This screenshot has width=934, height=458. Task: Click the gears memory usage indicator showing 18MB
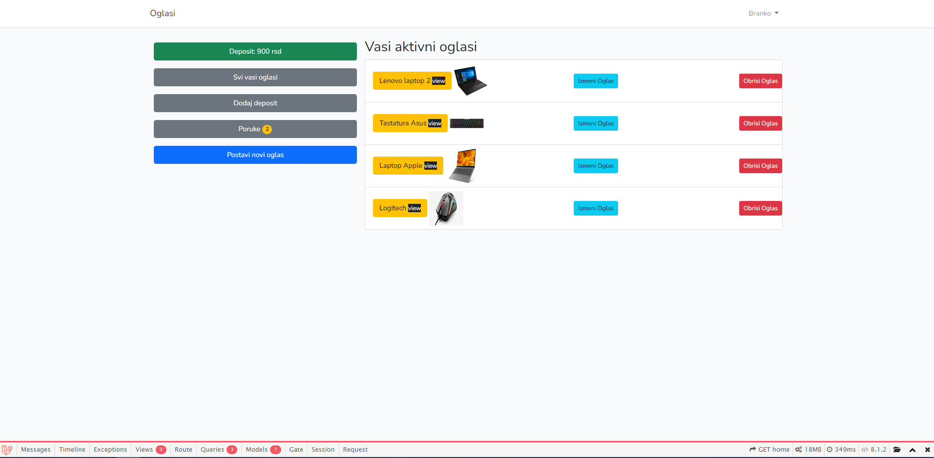point(799,449)
